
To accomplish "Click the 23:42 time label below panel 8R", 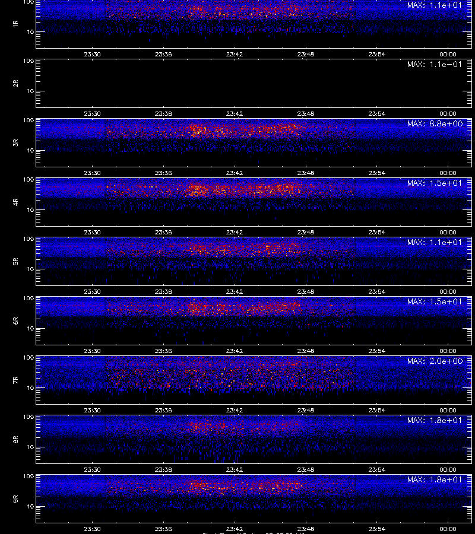I will pos(235,470).
